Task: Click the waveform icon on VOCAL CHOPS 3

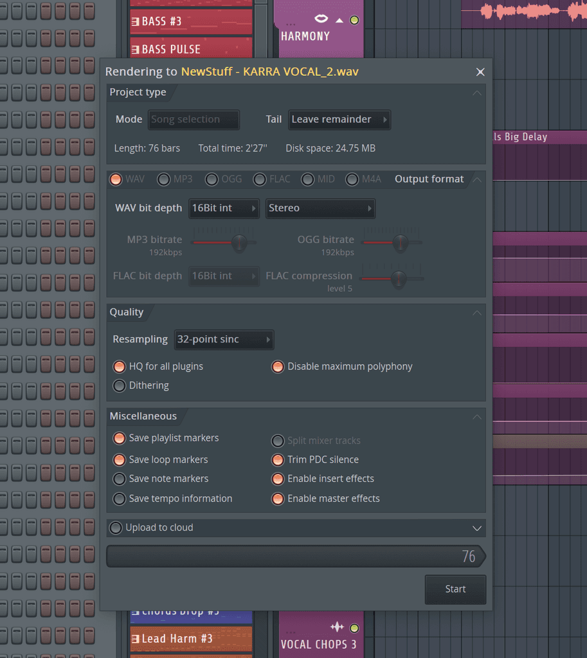Action: pos(336,627)
